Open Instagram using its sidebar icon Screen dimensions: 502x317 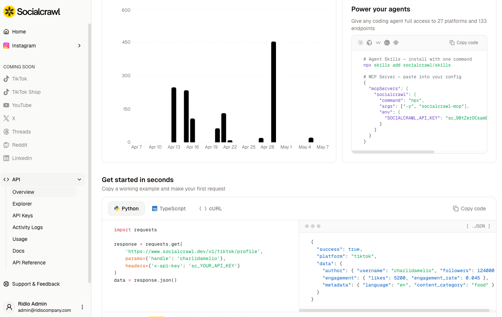click(x=6, y=46)
